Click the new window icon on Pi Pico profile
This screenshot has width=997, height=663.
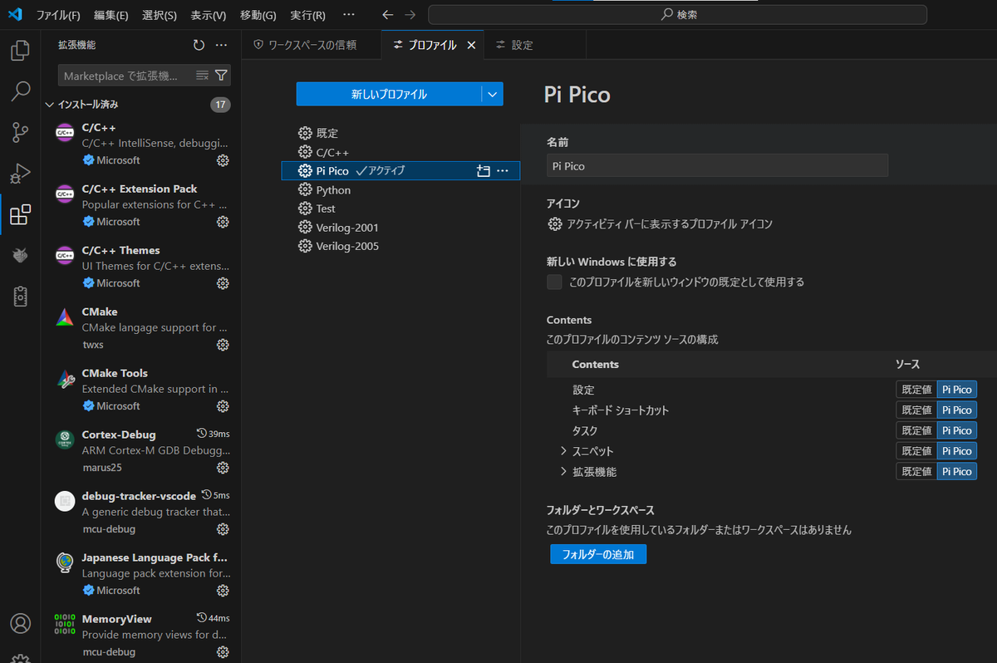click(x=484, y=170)
